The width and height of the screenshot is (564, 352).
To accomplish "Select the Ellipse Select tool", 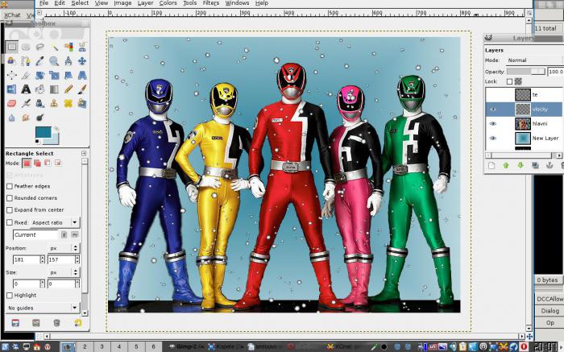I will pyautogui.click(x=26, y=47).
